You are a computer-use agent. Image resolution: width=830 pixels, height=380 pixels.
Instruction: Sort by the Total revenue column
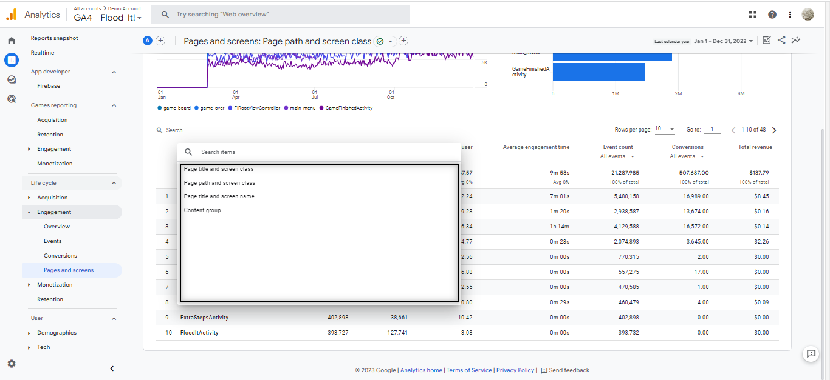point(755,147)
